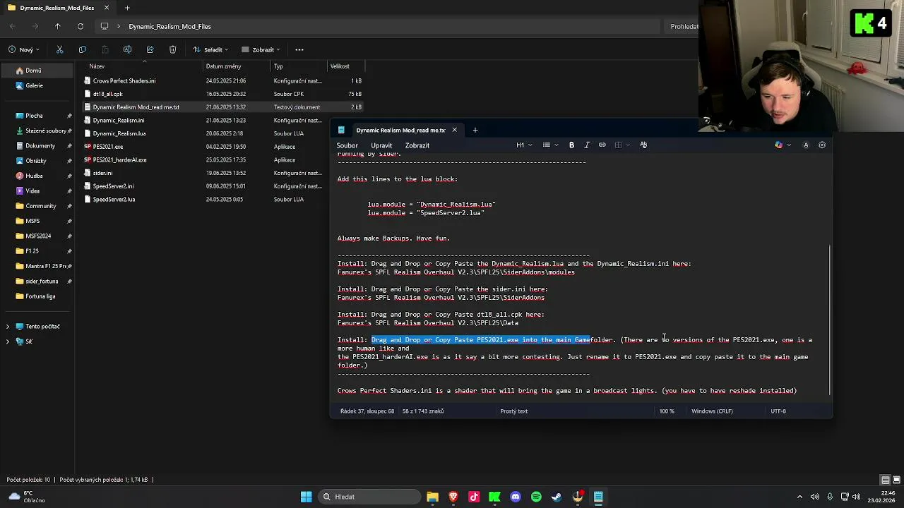Go up one folder level in Explorer
904x508 pixels.
[x=58, y=26]
